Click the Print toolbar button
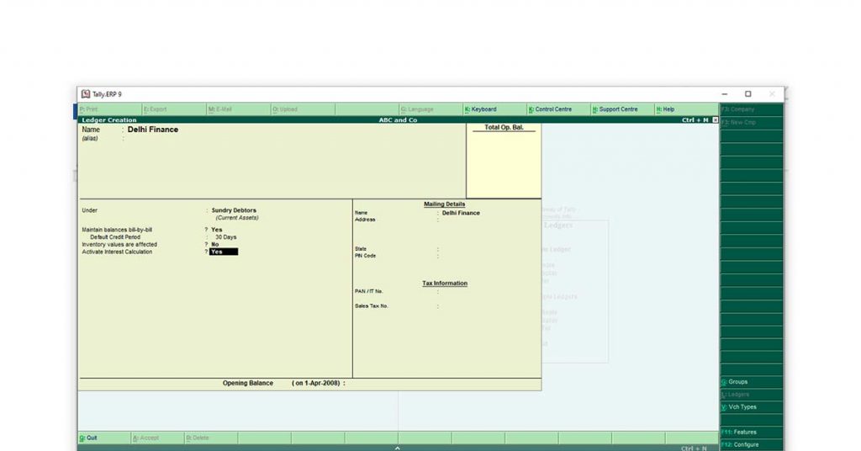The image size is (861, 451). click(91, 109)
